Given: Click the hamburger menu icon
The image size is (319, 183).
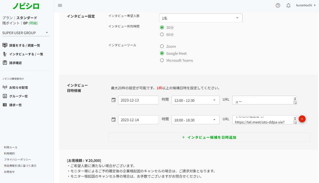Looking at the screenshot, I should pos(60,5).
